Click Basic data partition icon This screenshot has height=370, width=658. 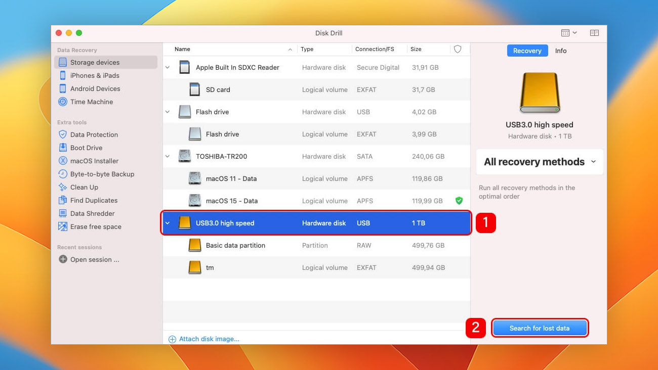click(194, 245)
